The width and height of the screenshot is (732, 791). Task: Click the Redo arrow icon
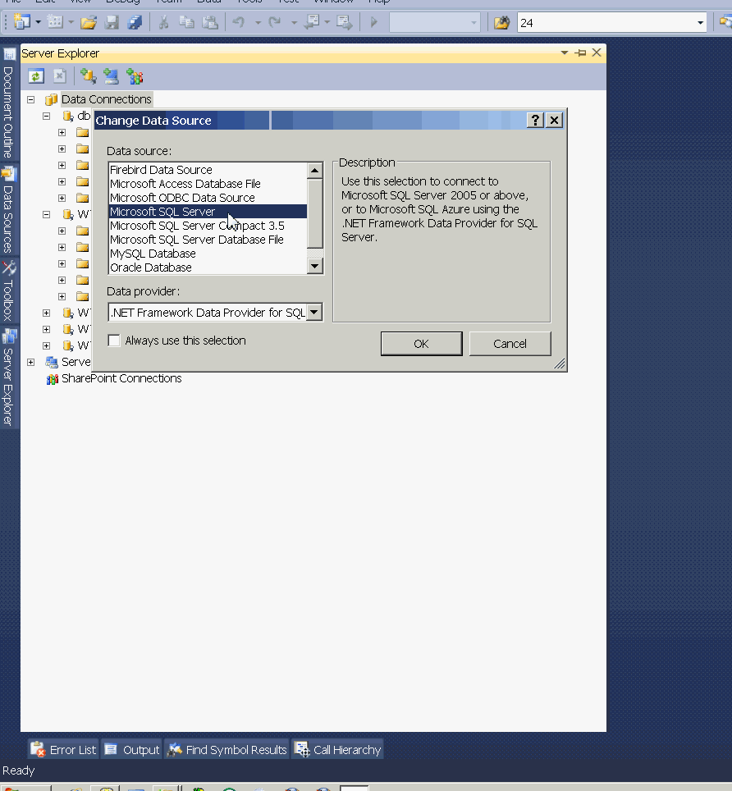tap(275, 23)
